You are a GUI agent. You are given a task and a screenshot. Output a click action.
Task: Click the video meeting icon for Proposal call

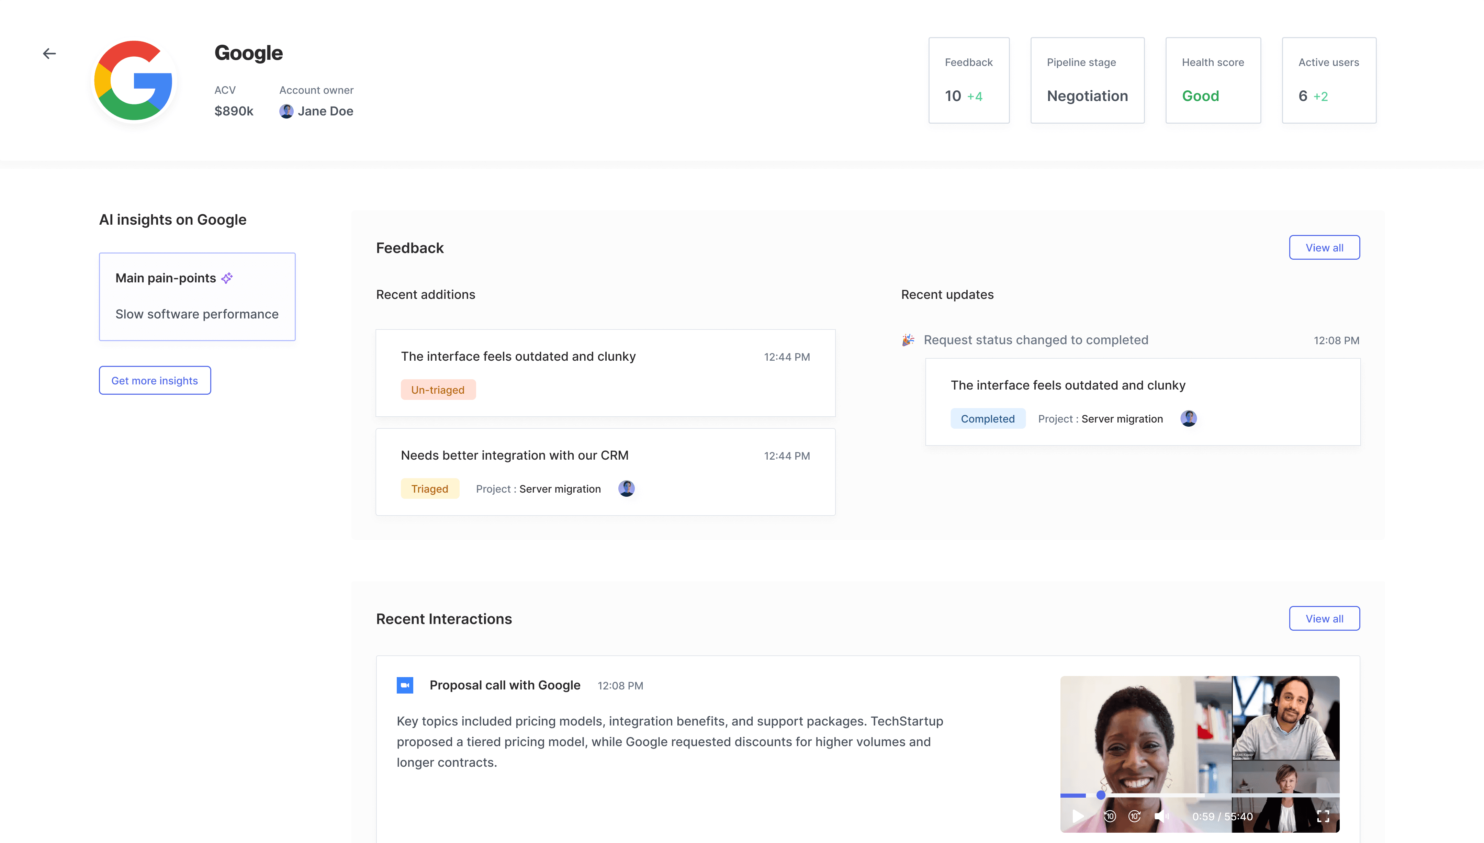tap(405, 686)
